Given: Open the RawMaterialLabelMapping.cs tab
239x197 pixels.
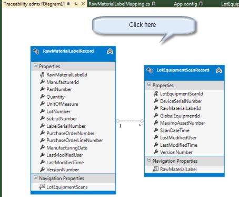Looking at the screenshot, I should coord(119,4).
